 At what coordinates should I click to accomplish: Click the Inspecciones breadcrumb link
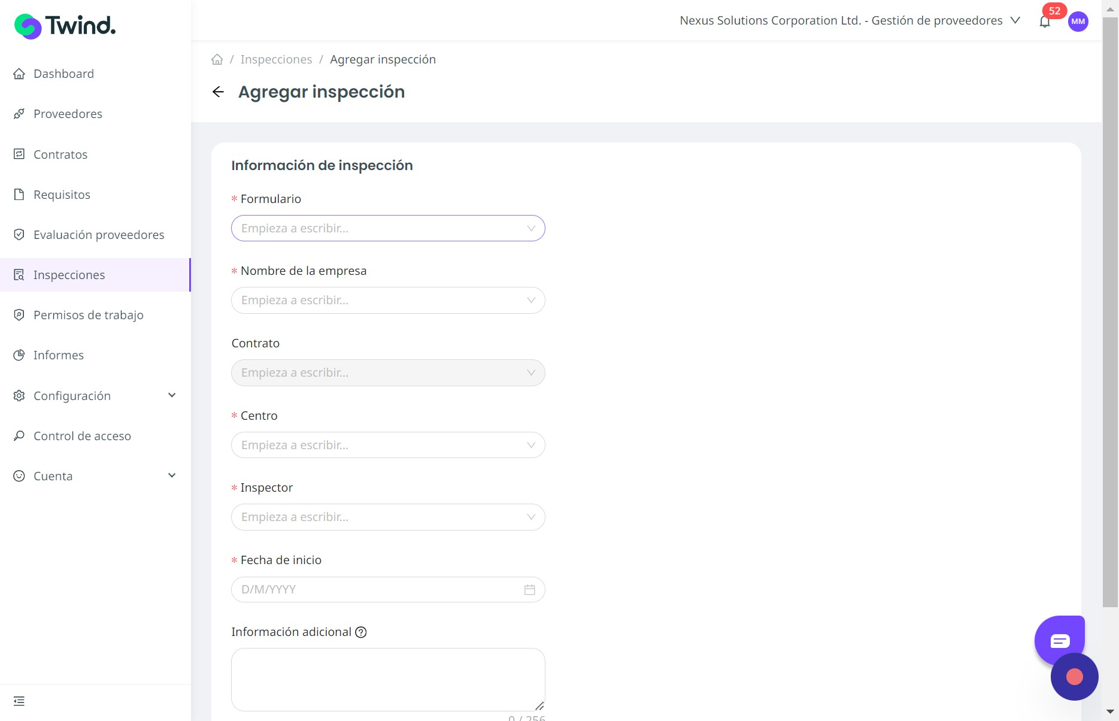point(276,59)
